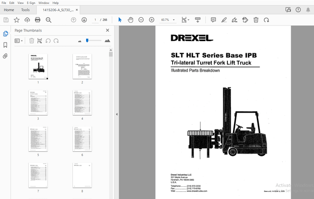
Task: Adjust the thumbnail size slider
Action: coord(87,41)
